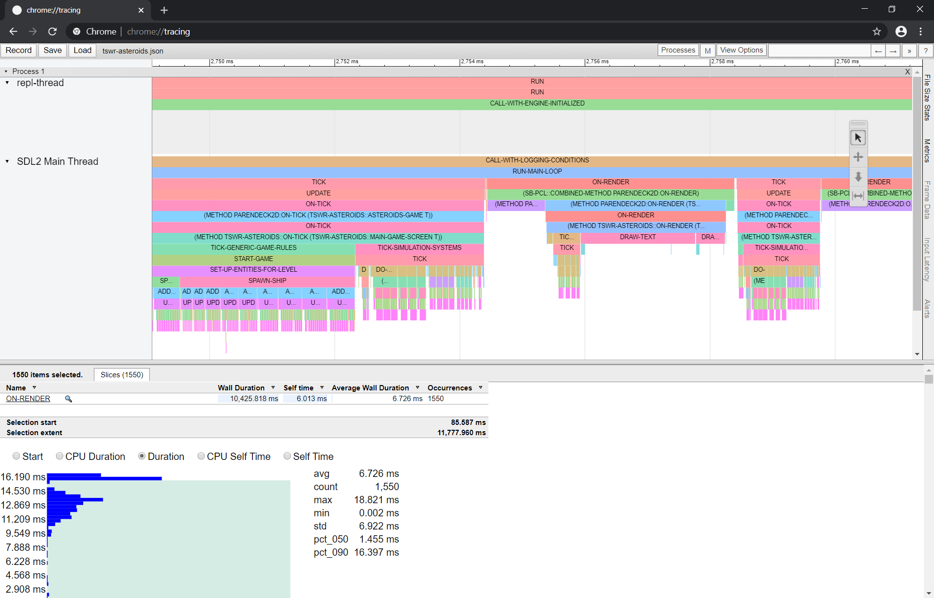Click magnifier icon next to ON-RENDER
934x598 pixels.
(x=69, y=399)
